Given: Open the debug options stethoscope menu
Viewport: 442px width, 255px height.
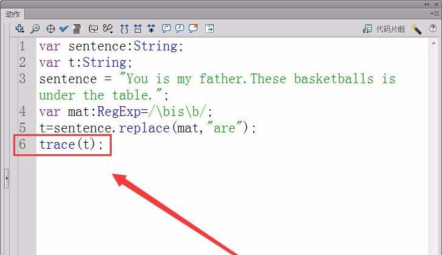Looking at the screenshot, I should [108, 29].
